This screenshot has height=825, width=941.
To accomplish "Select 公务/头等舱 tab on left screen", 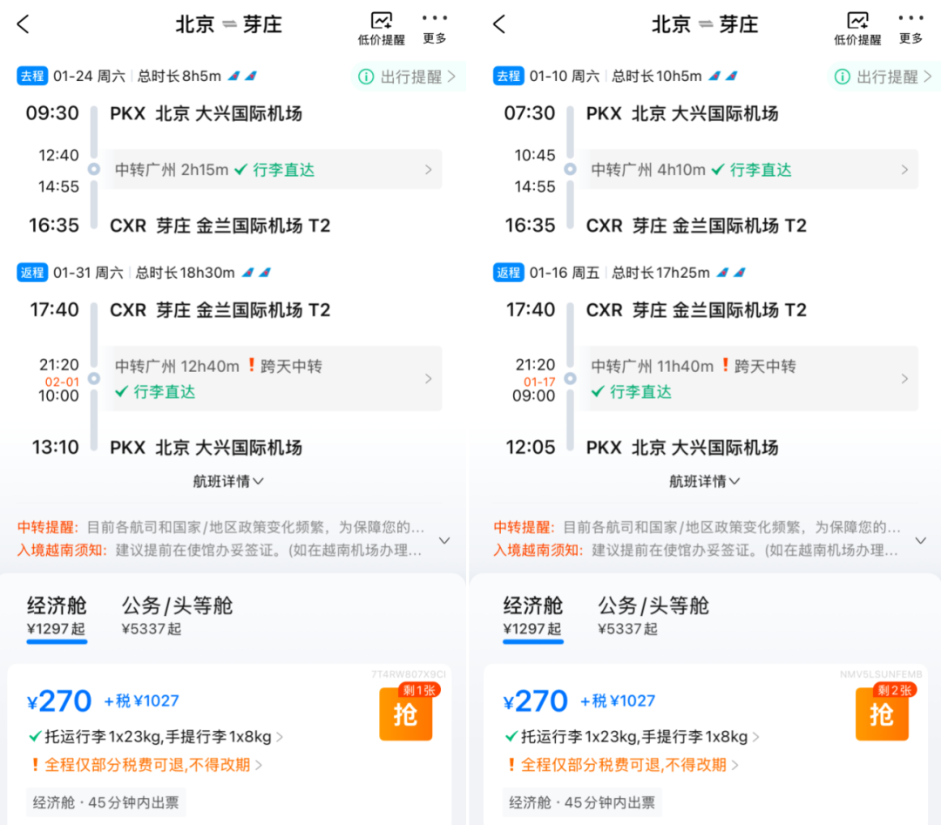I will 177,616.
